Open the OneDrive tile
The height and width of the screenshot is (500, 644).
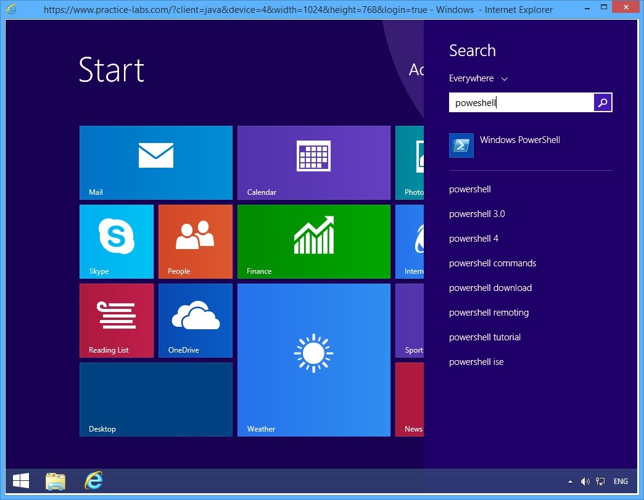point(195,320)
